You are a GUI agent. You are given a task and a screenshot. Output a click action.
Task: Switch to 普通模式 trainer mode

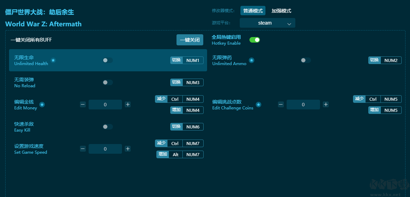253,11
